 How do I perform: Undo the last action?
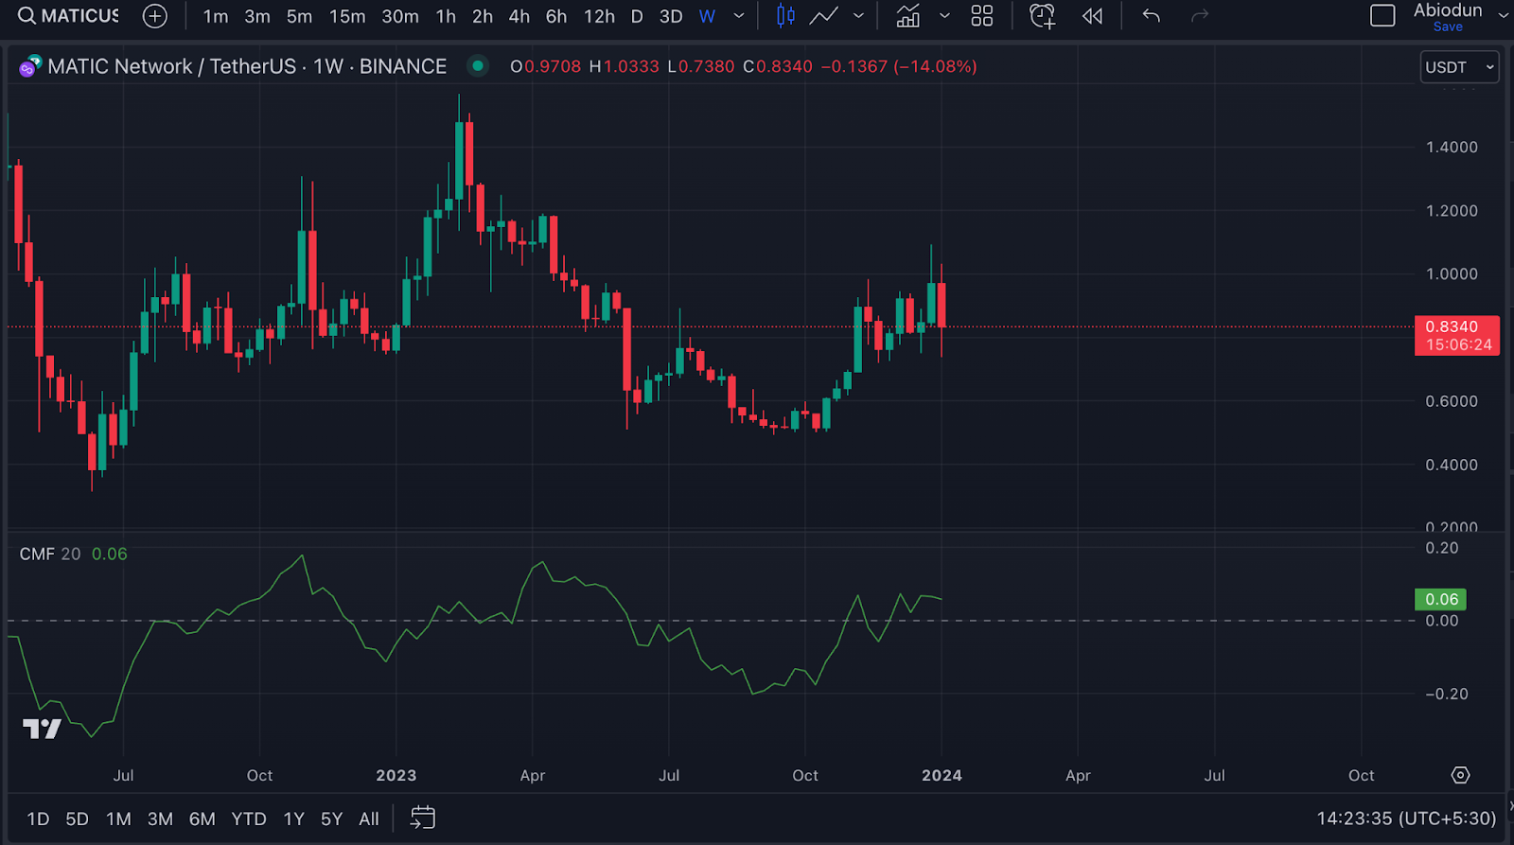coord(1151,16)
